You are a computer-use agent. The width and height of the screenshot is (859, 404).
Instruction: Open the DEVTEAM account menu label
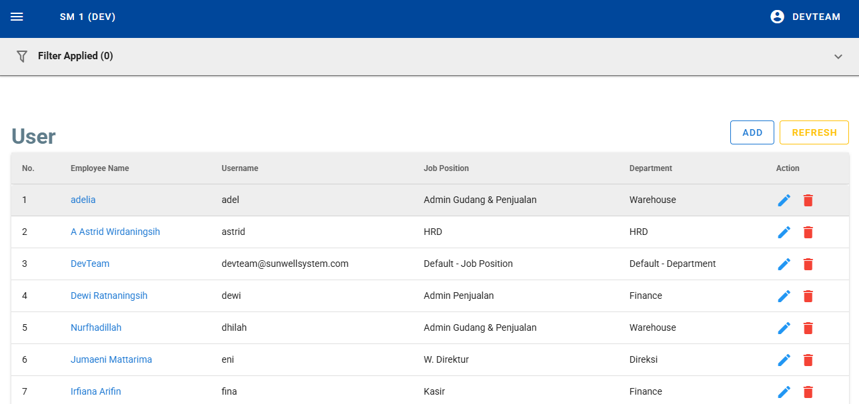coord(816,17)
